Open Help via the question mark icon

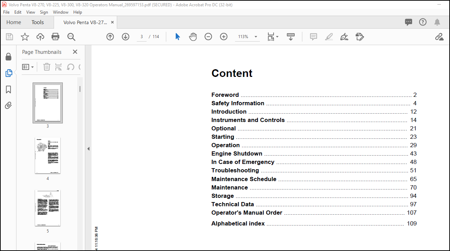423,22
